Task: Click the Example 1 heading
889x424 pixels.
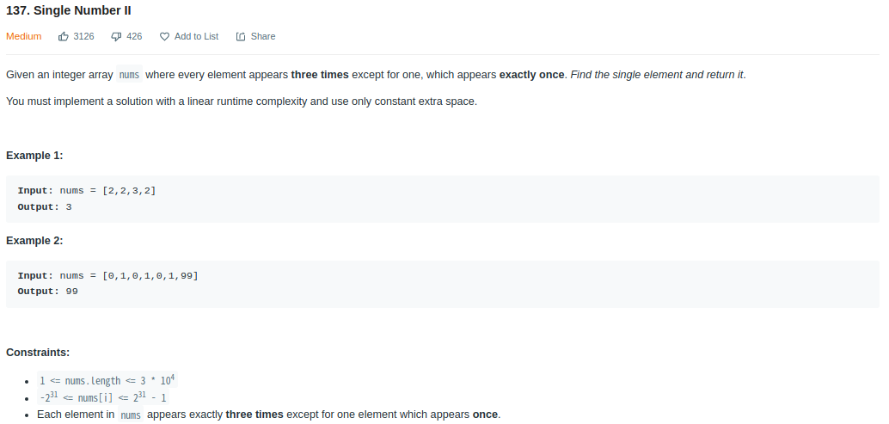Action: tap(34, 156)
